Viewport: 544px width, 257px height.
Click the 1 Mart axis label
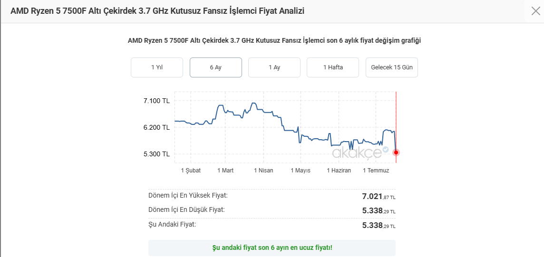point(225,171)
